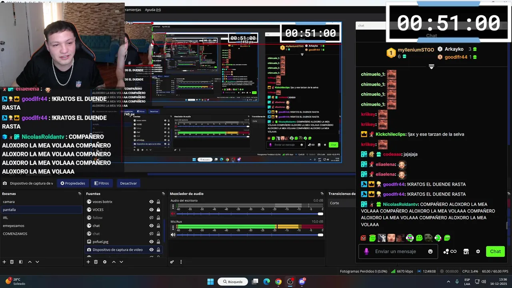Show hidden system tray icons
Image resolution: width=512 pixels, height=288 pixels.
(448, 282)
